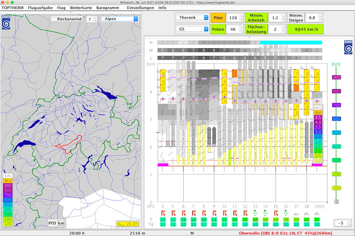Enable the Rückenwind checkbox
355x236 pixels.
(x=54, y=19)
